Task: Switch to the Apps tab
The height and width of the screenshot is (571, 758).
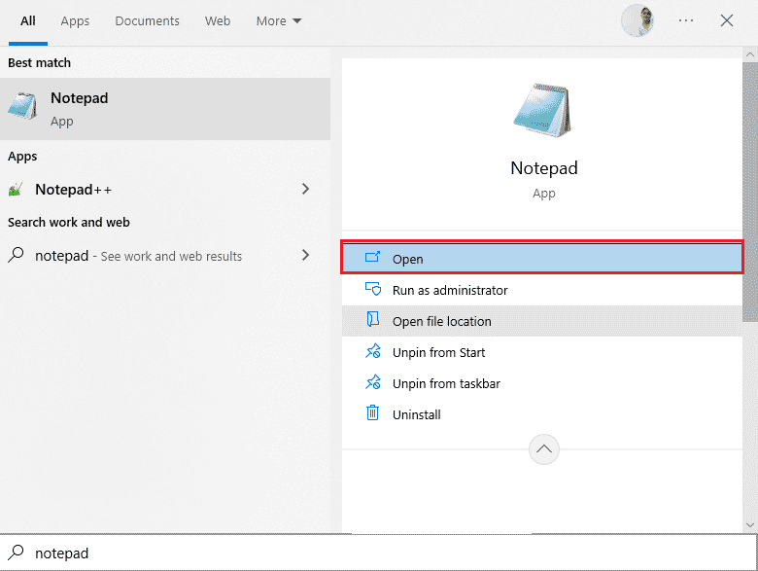Action: [x=75, y=21]
